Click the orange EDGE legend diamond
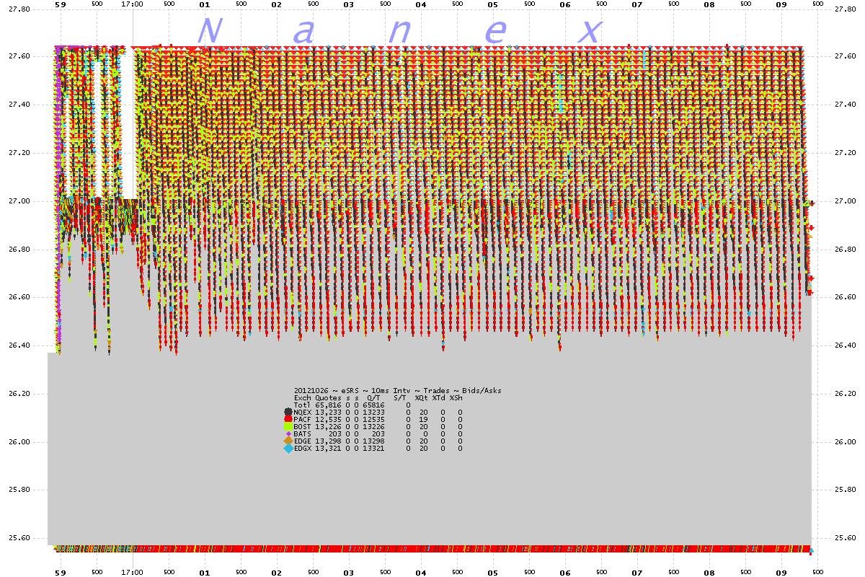This screenshot has height=577, width=865. (288, 441)
